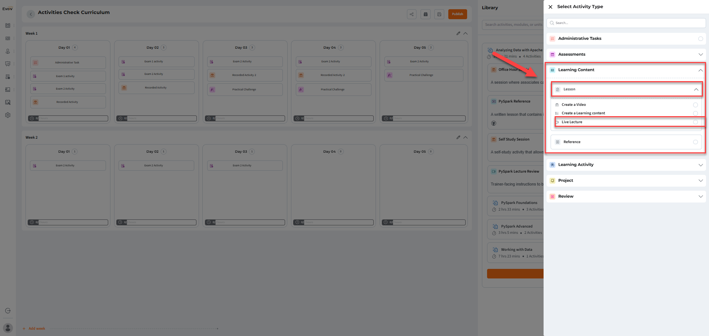Click the "Activities Check Curriculum" title

tap(74, 13)
